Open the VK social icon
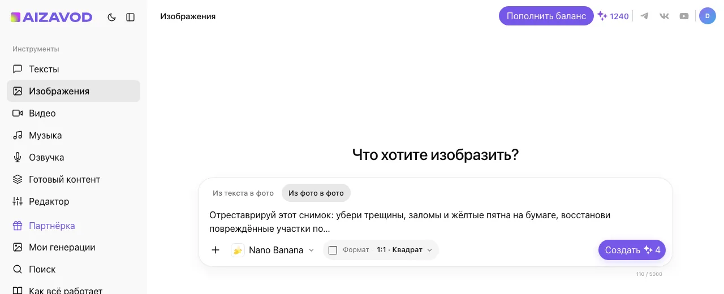The image size is (724, 294). [664, 16]
